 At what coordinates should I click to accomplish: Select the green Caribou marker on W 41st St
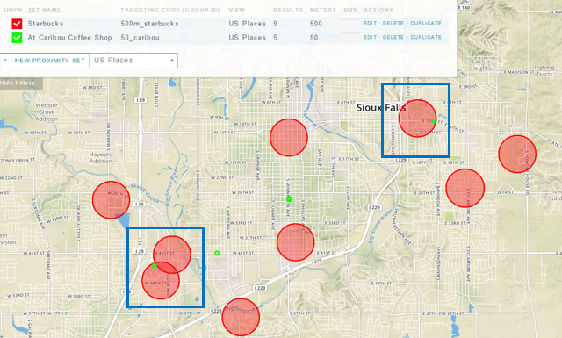[x=217, y=253]
